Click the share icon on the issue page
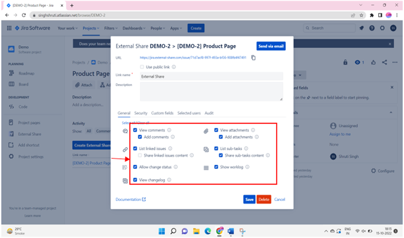The image size is (404, 238). click(385, 62)
